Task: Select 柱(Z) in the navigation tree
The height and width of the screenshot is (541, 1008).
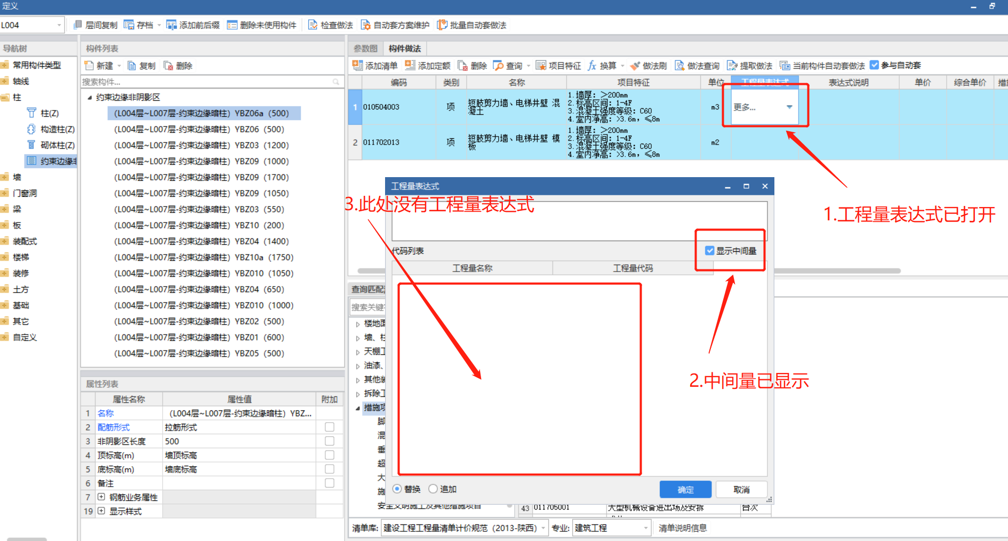Action: click(x=50, y=113)
